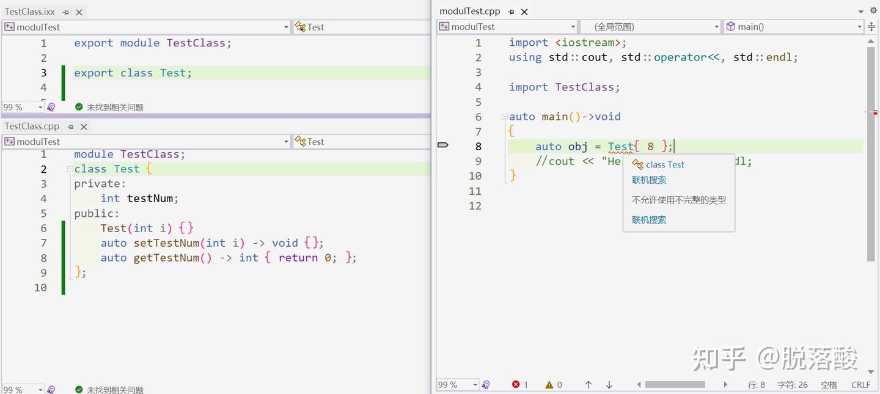The width and height of the screenshot is (880, 394).
Task: Click the getTestNum method line
Action: (229, 258)
